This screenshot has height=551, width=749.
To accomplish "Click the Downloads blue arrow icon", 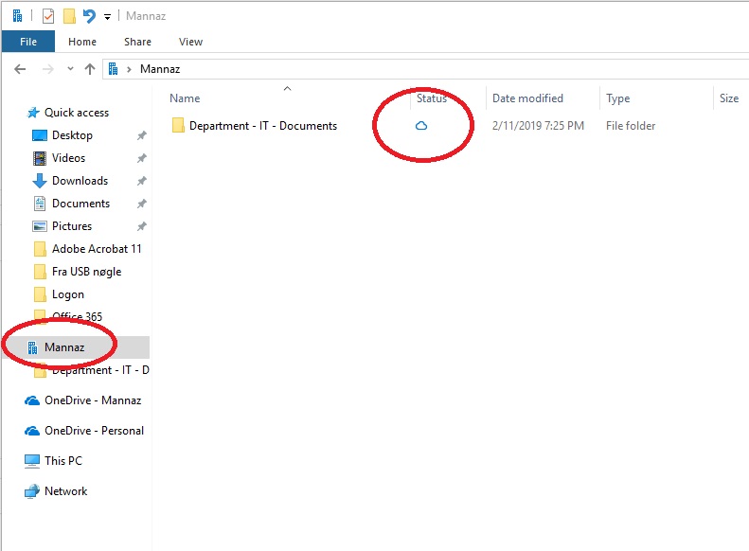I will tap(40, 181).
